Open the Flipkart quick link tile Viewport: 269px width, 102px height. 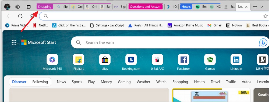pyautogui.click(x=78, y=62)
